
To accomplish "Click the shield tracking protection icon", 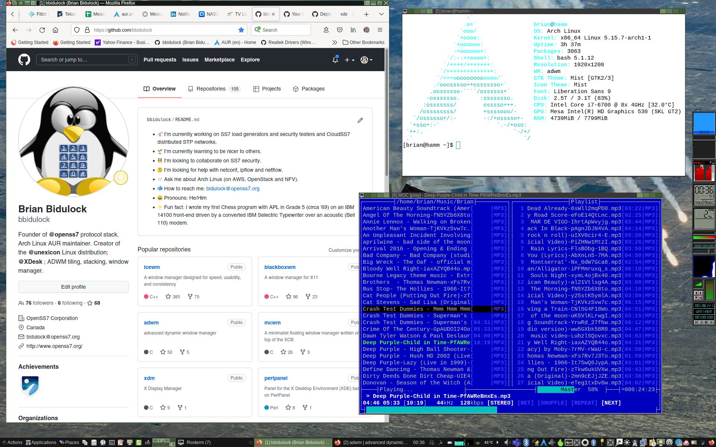I will pyautogui.click(x=77, y=30).
